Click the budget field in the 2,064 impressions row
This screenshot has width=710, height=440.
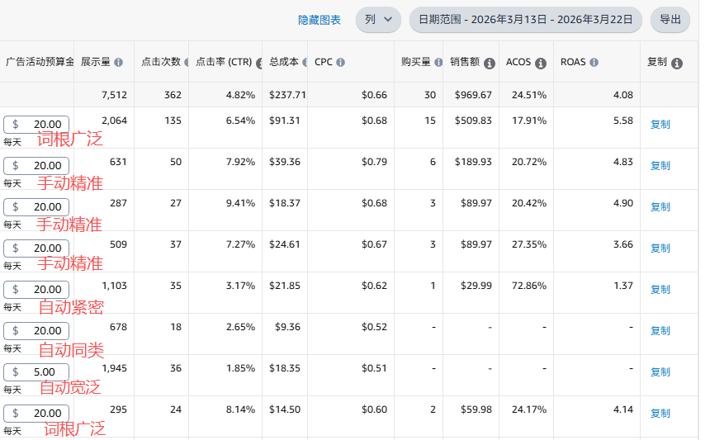click(x=36, y=125)
